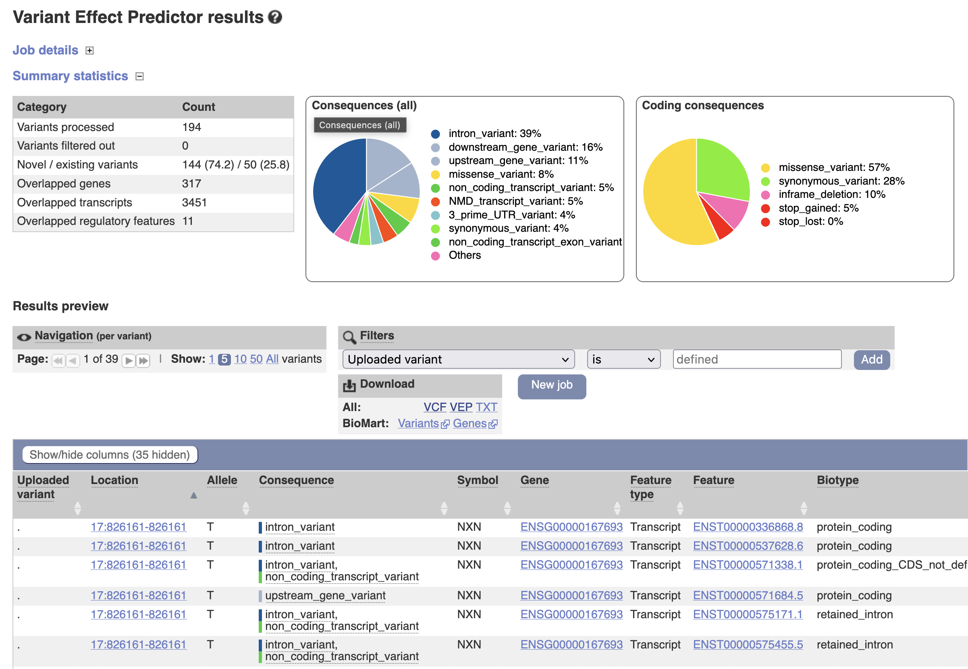Expand the Job details section
This screenshot has width=968, height=669.
(x=89, y=51)
